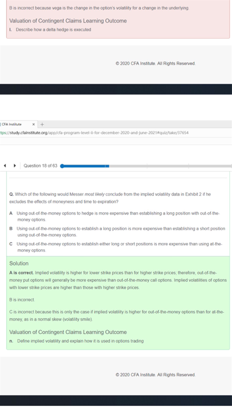Close the CFA Institute browser tab
This screenshot has width=232, height=413.
point(33,124)
